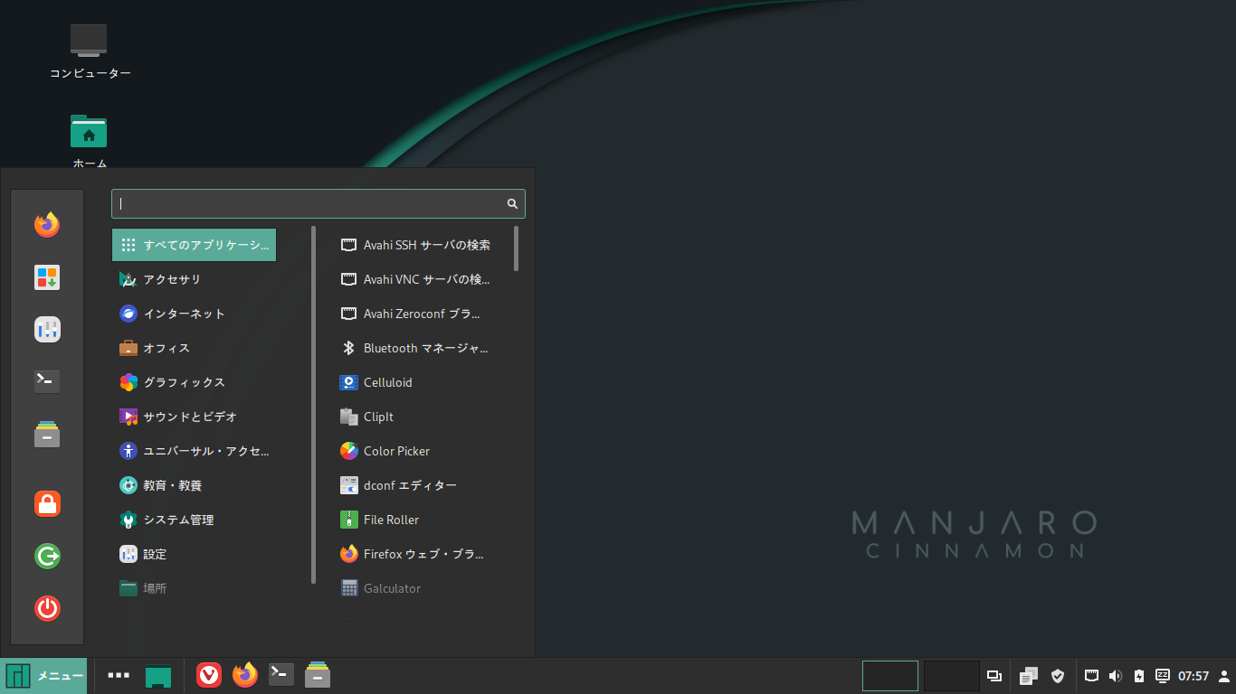Open the コンピューター desktop icon

[90, 52]
